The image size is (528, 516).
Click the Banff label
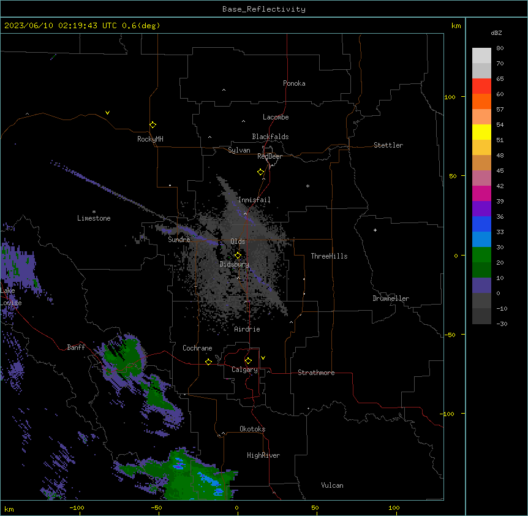pyautogui.click(x=76, y=347)
